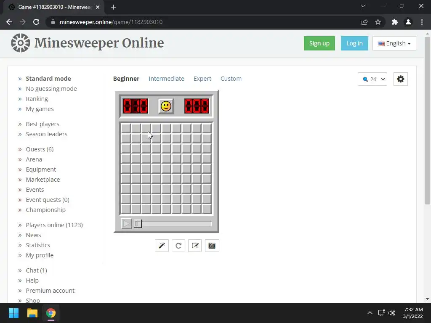Click the Log in button
431x323 pixels.
[354, 43]
